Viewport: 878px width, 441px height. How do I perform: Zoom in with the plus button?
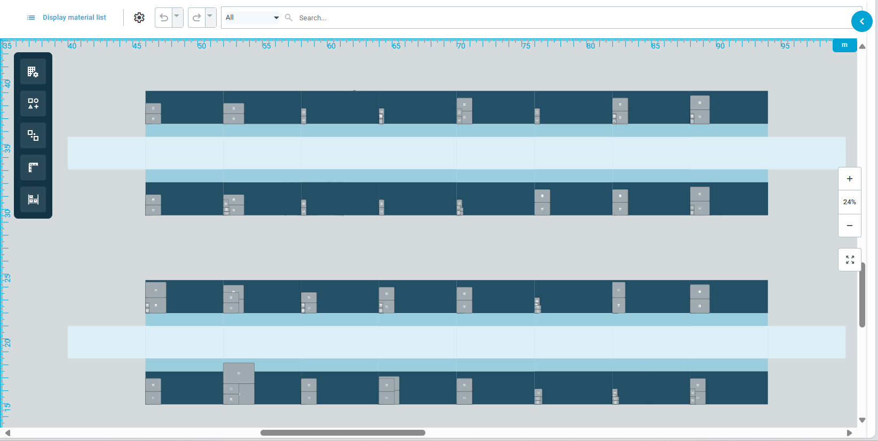pyautogui.click(x=850, y=179)
